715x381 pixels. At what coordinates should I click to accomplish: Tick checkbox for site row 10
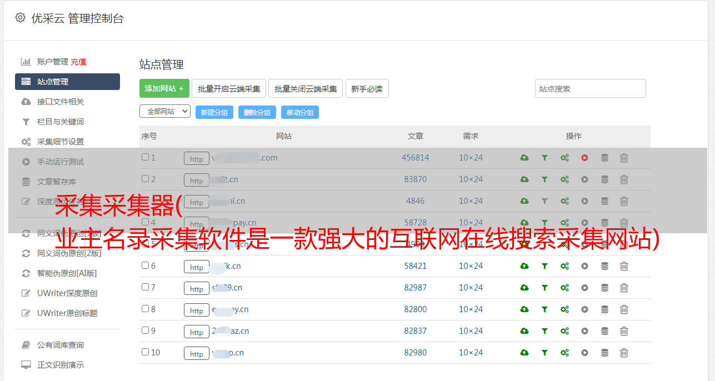pos(145,352)
